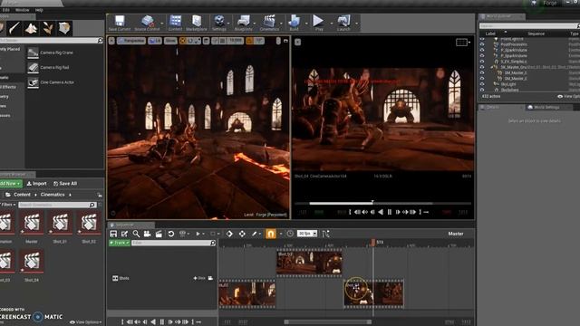Toggle translate gizmo mode in viewport toolbar
The width and height of the screenshot is (580, 326).
pos(182,41)
